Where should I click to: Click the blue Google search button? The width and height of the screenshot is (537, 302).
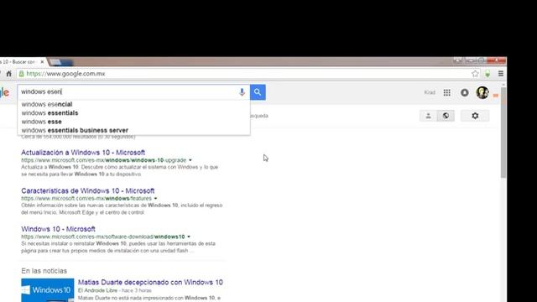point(258,92)
